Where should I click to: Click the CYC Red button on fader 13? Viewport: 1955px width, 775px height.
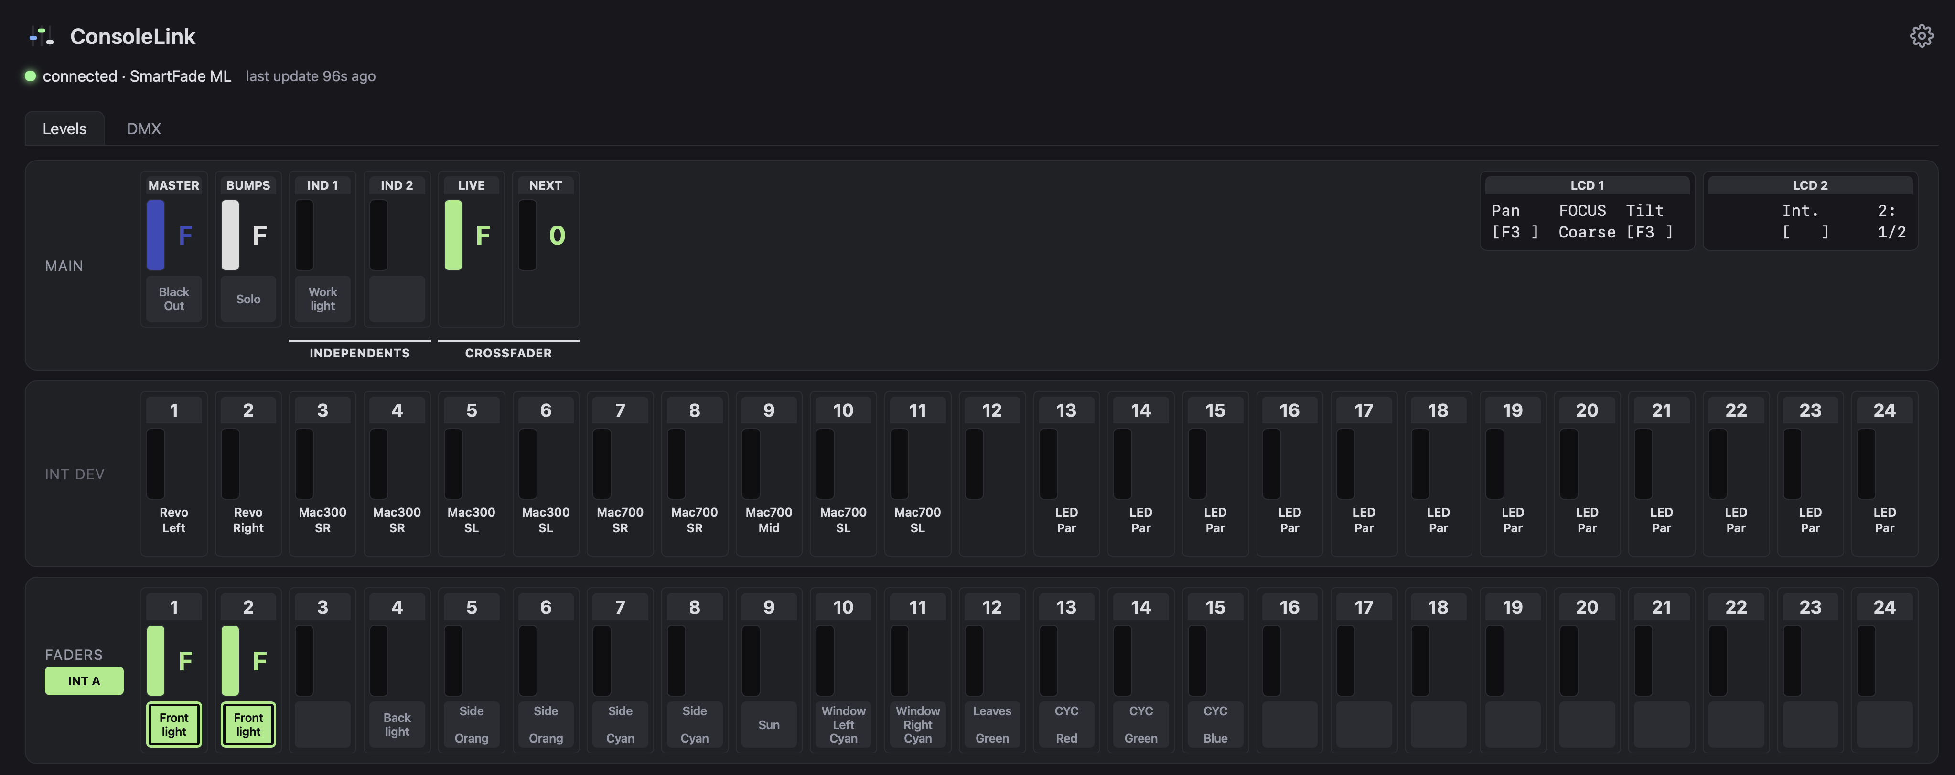click(x=1066, y=724)
